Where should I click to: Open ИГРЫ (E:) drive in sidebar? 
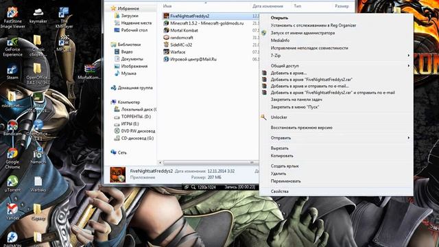(x=126, y=123)
